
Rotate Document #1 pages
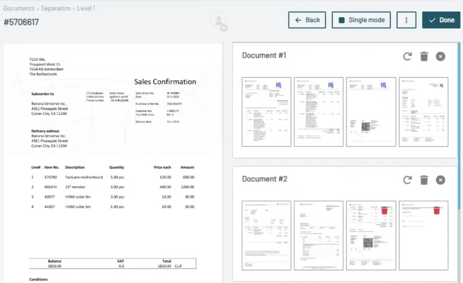pos(407,56)
